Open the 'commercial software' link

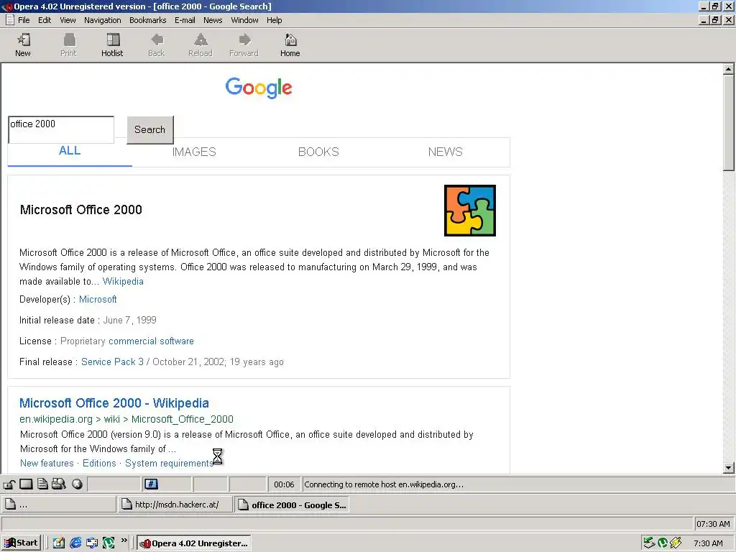click(151, 341)
